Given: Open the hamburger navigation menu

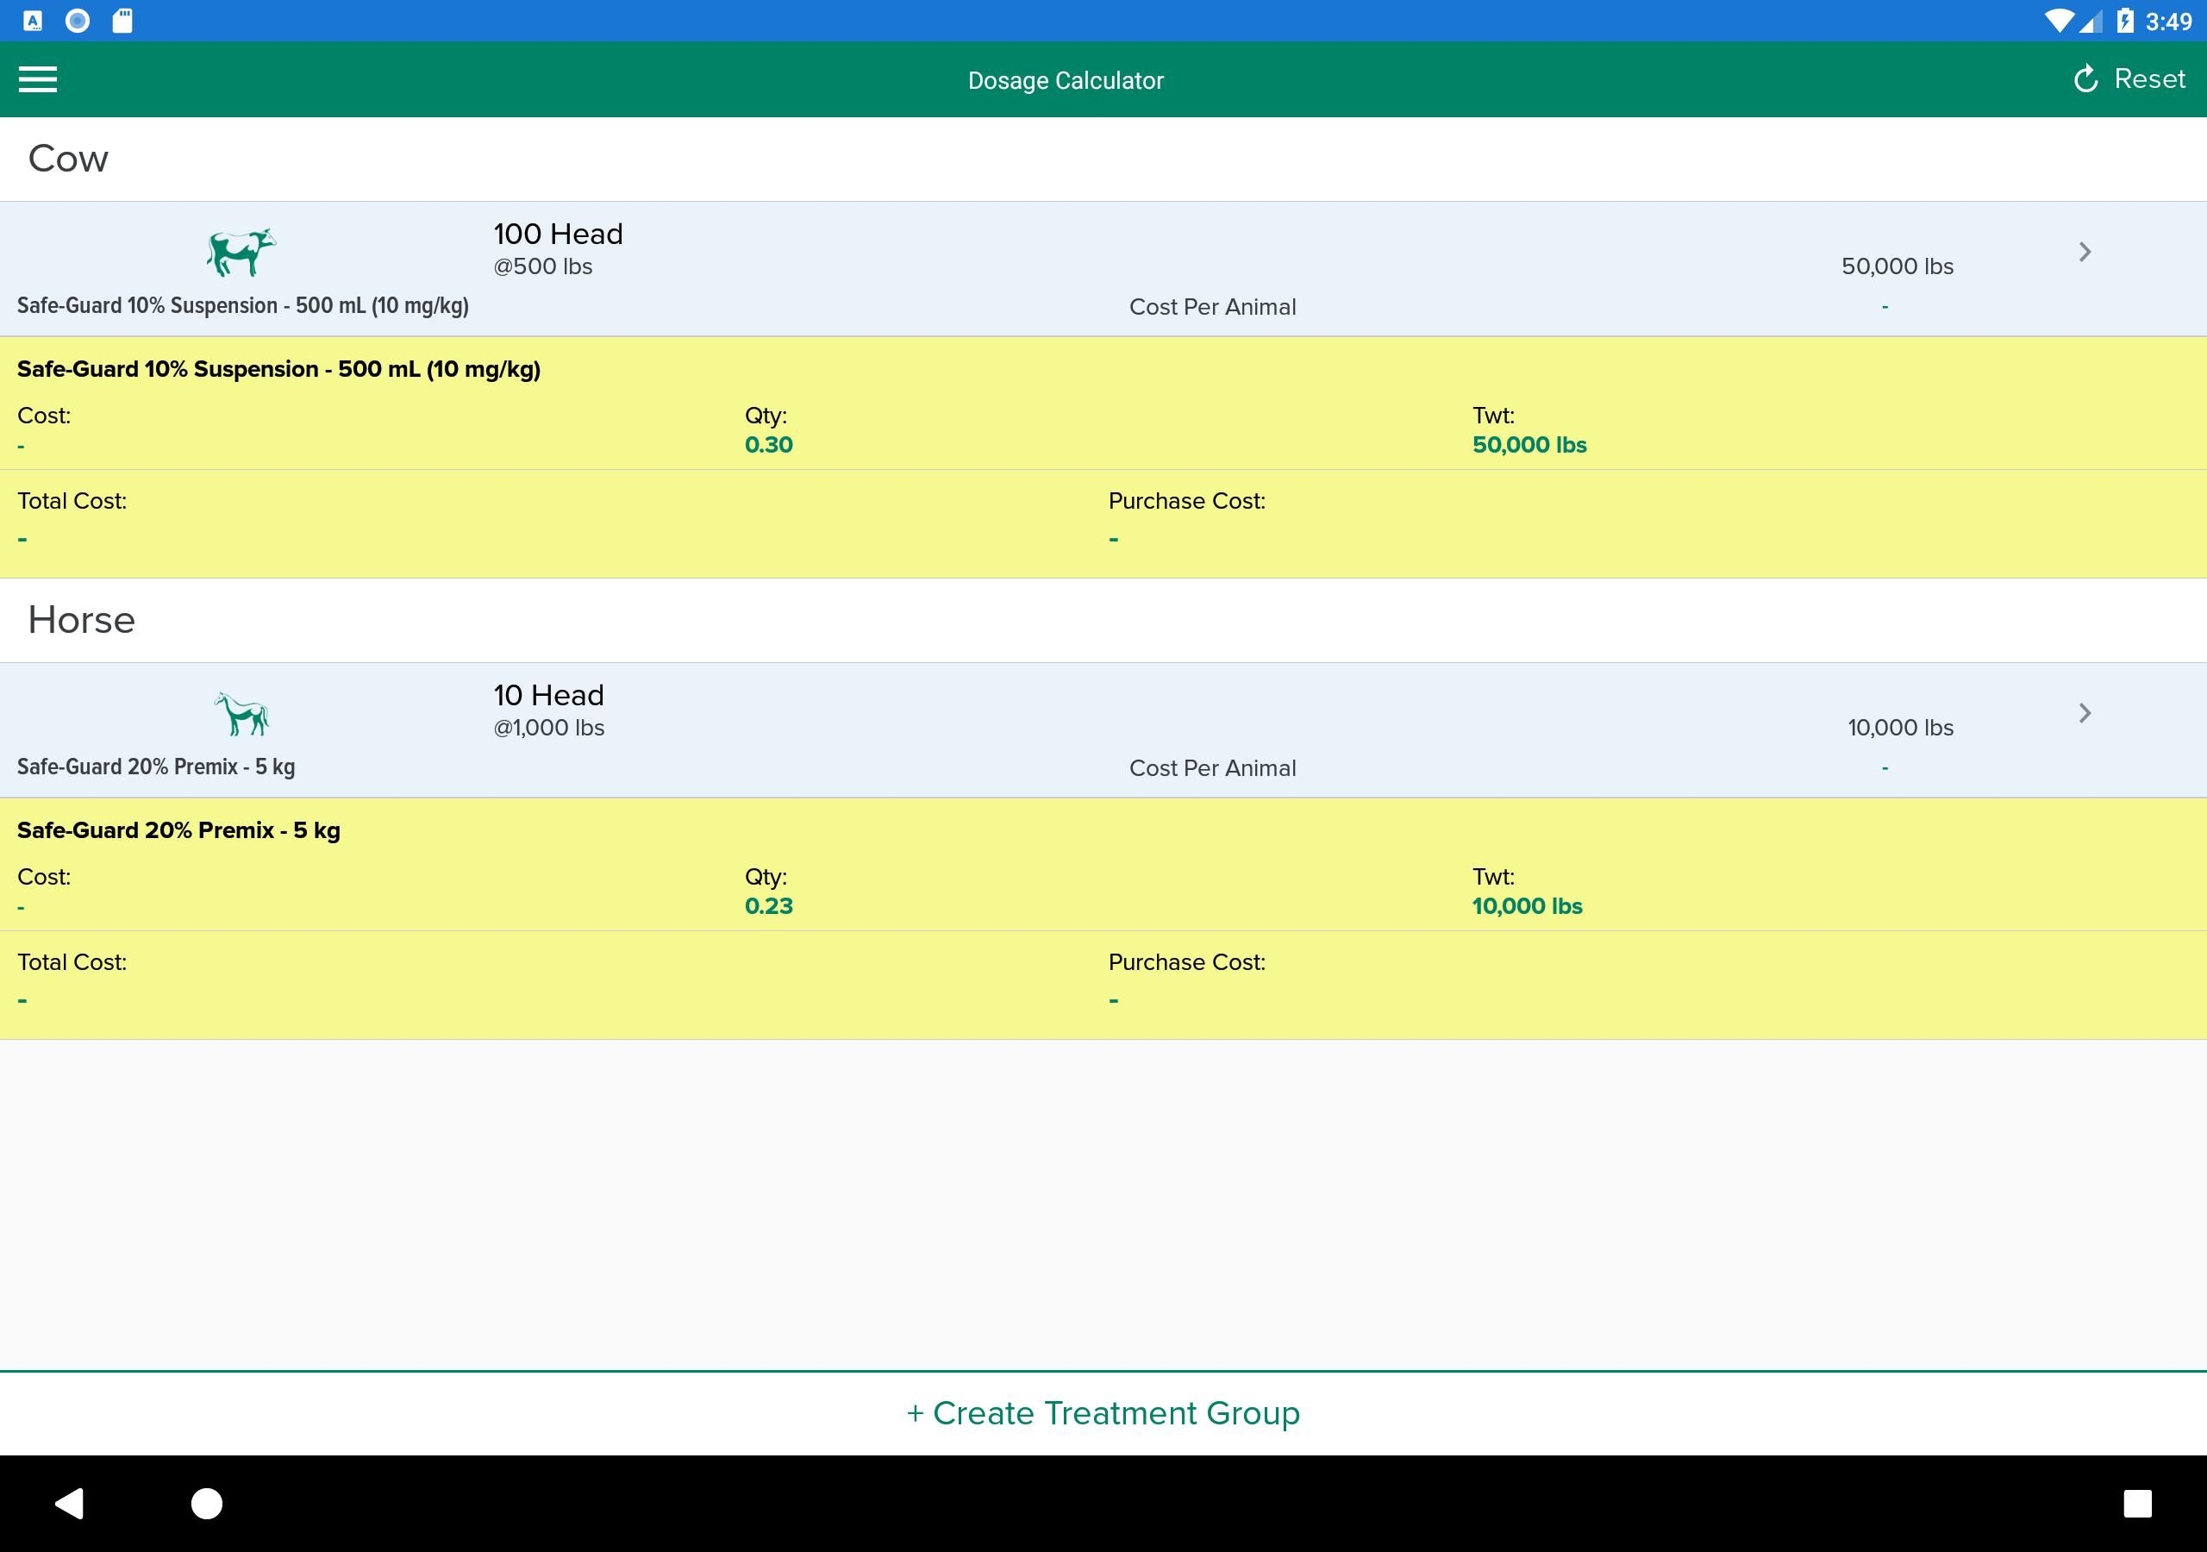Looking at the screenshot, I should point(37,80).
